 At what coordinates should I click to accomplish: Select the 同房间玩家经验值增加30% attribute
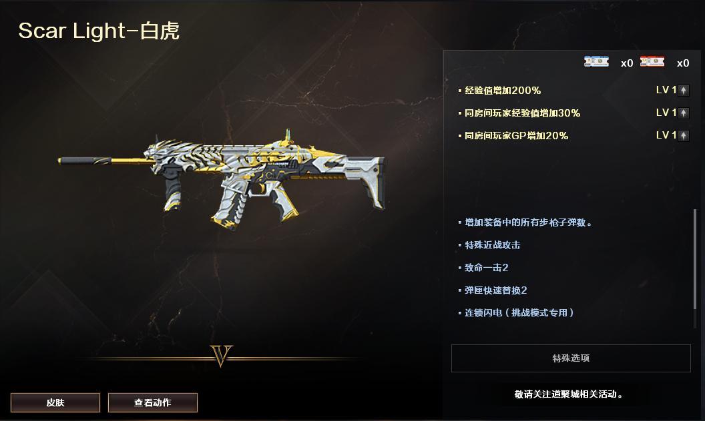[x=522, y=113]
